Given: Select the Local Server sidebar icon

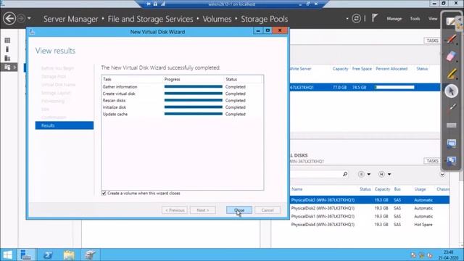Looking at the screenshot, I should [7, 49].
